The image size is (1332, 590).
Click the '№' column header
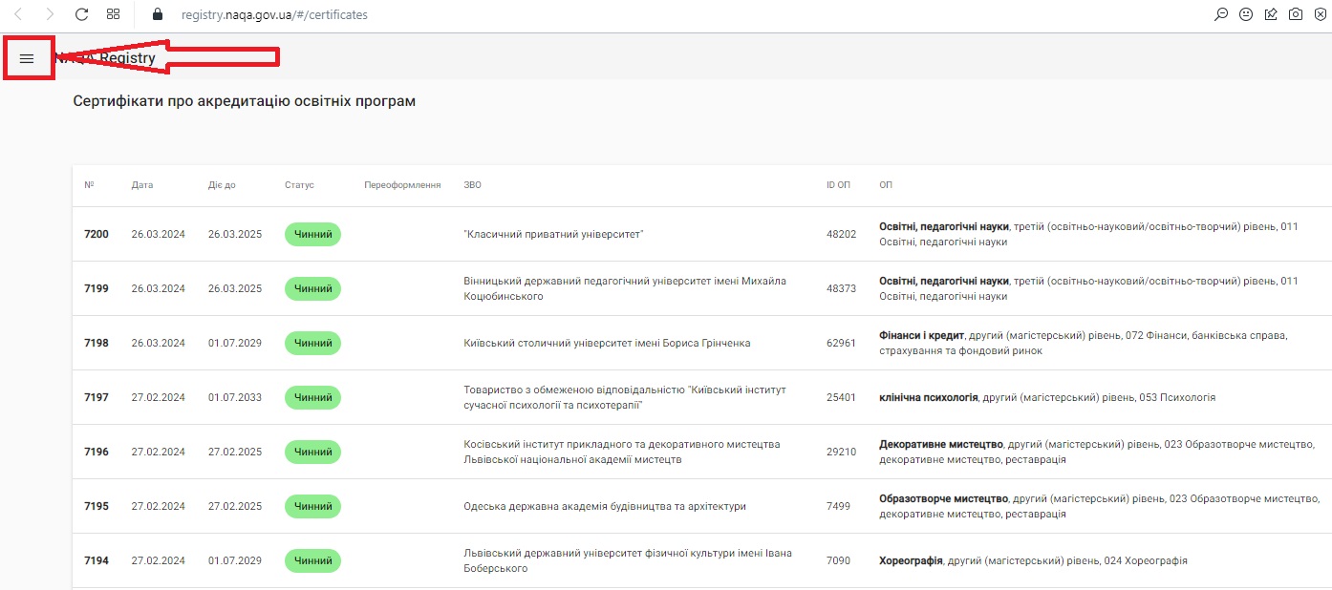89,185
